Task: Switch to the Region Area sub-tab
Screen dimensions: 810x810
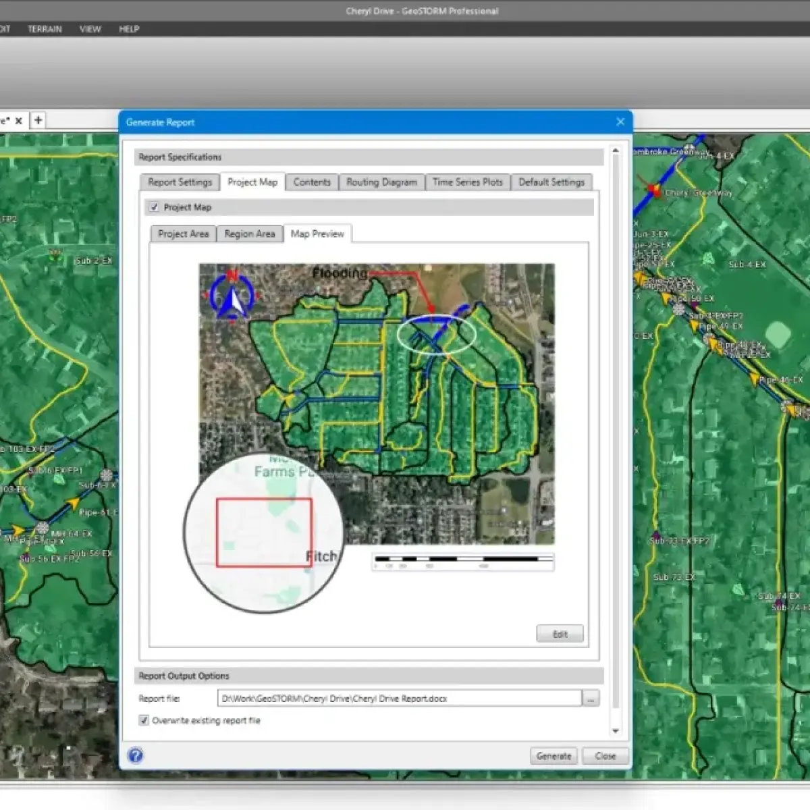Action: click(249, 234)
